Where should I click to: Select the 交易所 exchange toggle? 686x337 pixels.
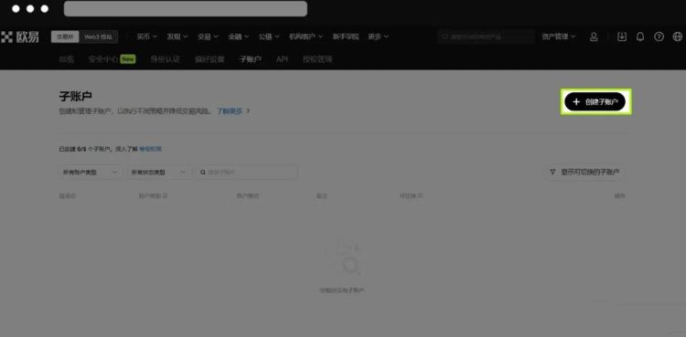tap(65, 37)
